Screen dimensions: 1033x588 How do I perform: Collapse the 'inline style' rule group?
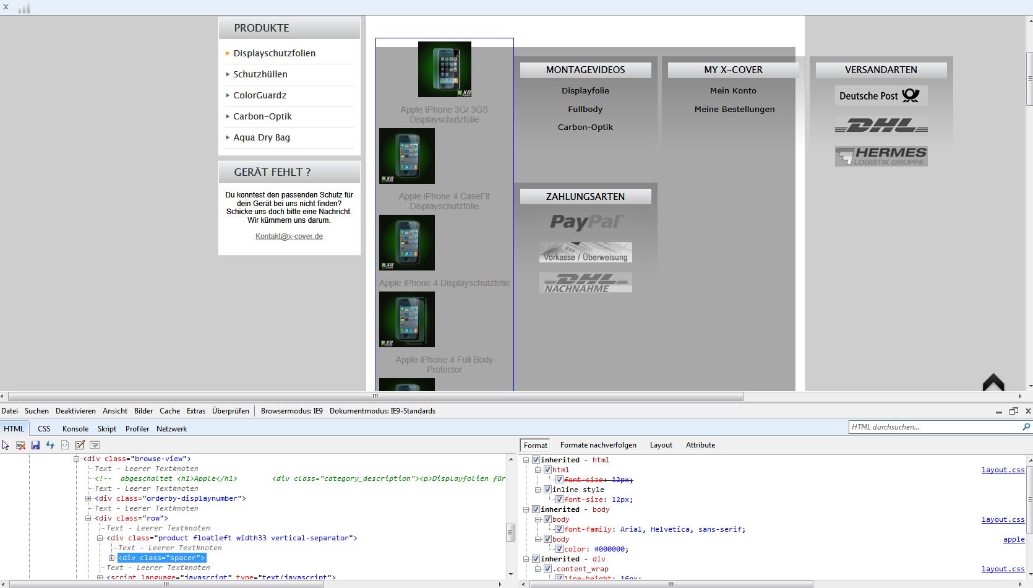[x=538, y=490]
